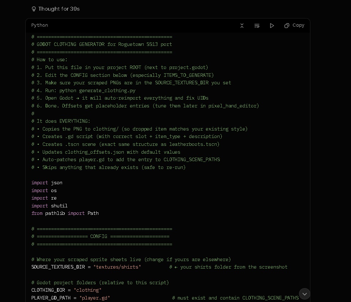Click the CLOTHING_DIR variable name
This screenshot has height=302, width=351.
[x=48, y=290]
